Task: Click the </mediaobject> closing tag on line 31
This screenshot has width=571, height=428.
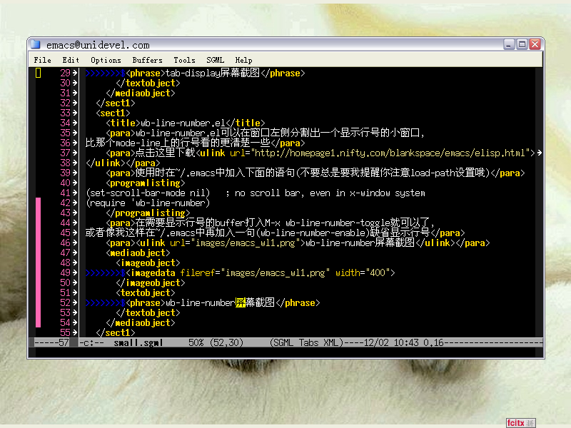Action: (x=141, y=93)
